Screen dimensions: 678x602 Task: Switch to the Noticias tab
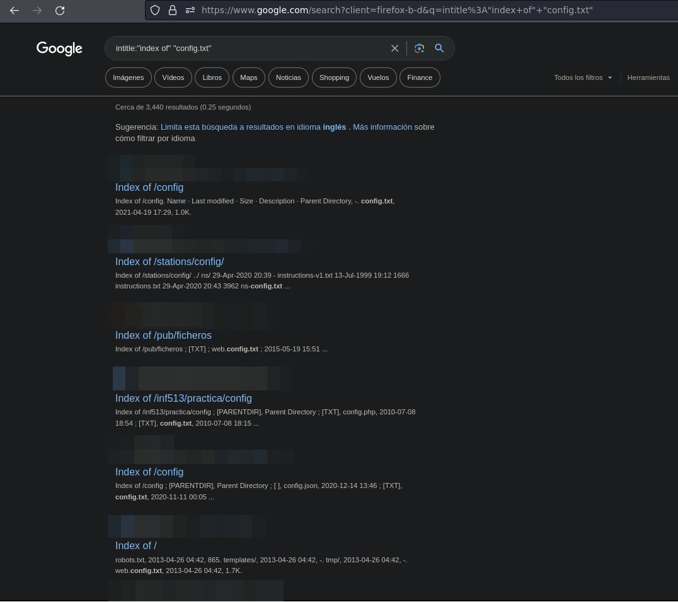[x=288, y=77]
